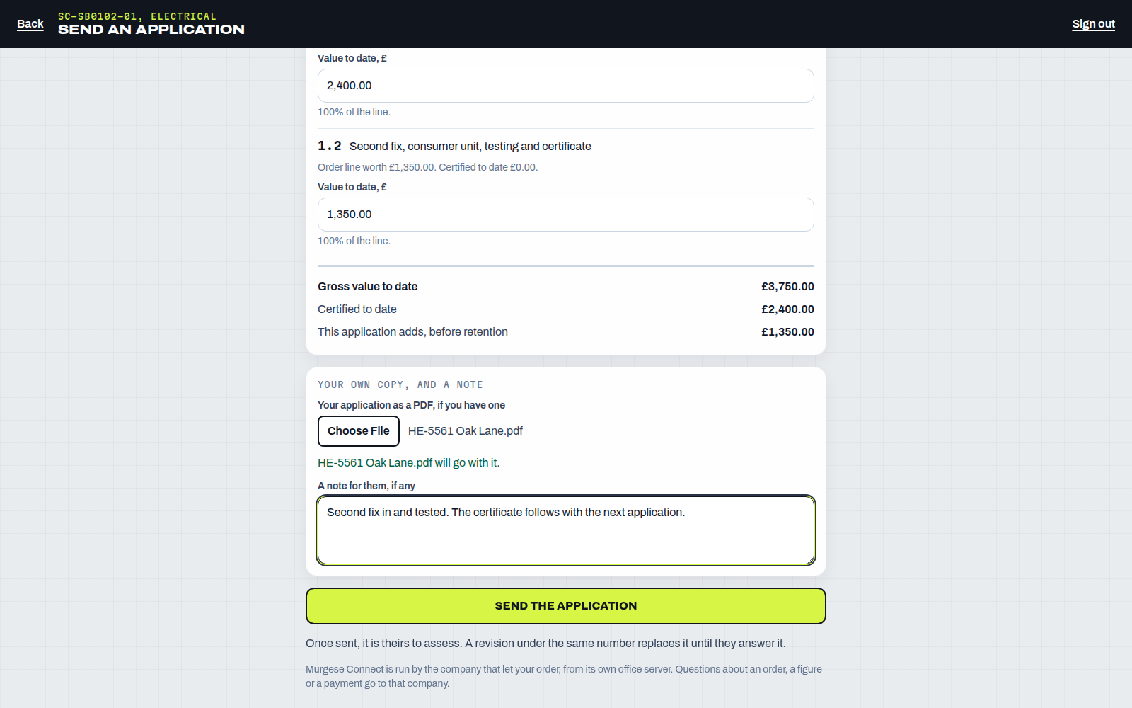1132x708 pixels.
Task: Focus the note for them textarea
Action: tap(566, 530)
